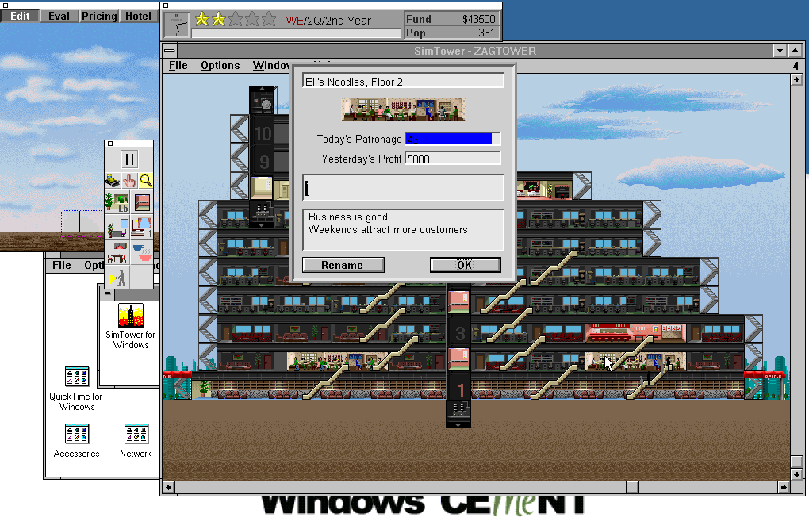
Task: Click the vertical scrollbar down arrow
Action: [796, 474]
